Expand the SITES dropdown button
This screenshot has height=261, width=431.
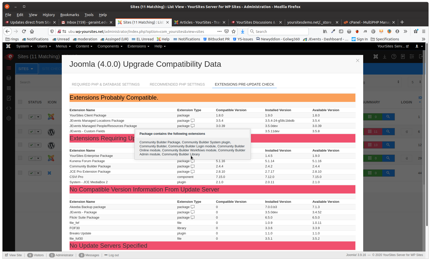[x=27, y=69]
